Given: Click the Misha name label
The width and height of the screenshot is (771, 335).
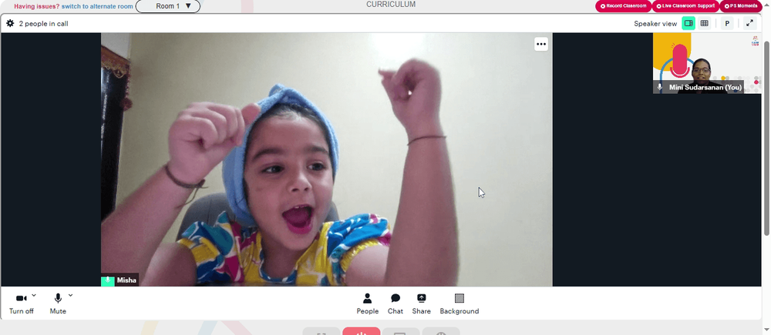Looking at the screenshot, I should pyautogui.click(x=126, y=280).
